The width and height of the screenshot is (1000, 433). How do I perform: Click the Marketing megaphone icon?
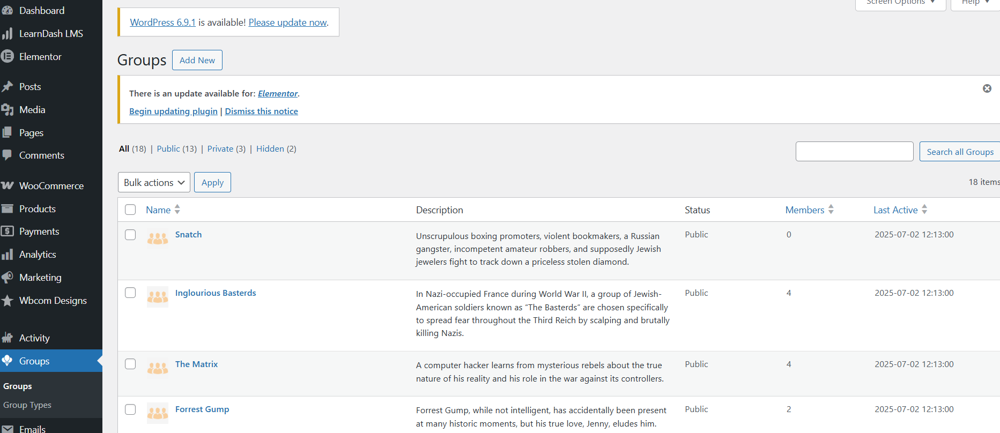[7, 277]
